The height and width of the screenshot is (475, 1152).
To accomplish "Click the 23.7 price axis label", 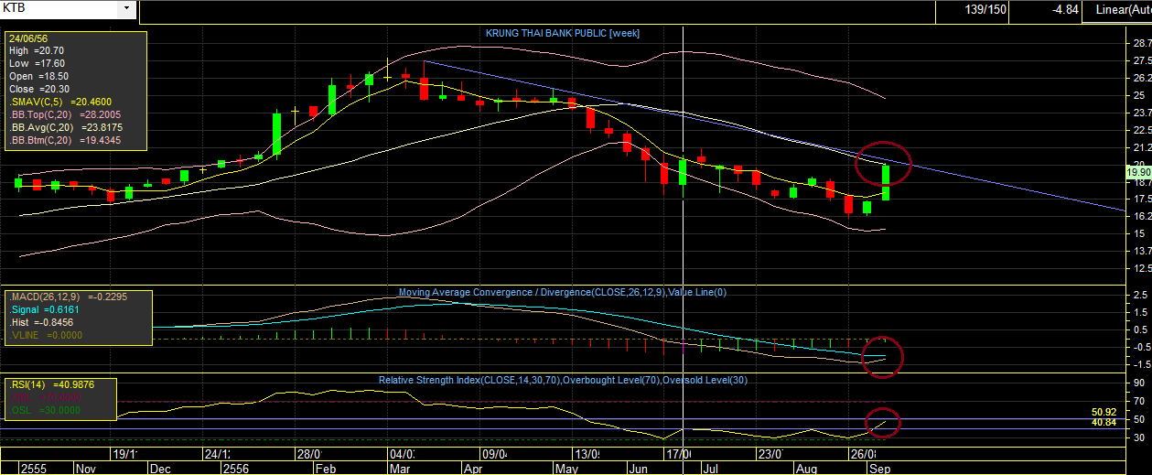I will (x=1142, y=113).
